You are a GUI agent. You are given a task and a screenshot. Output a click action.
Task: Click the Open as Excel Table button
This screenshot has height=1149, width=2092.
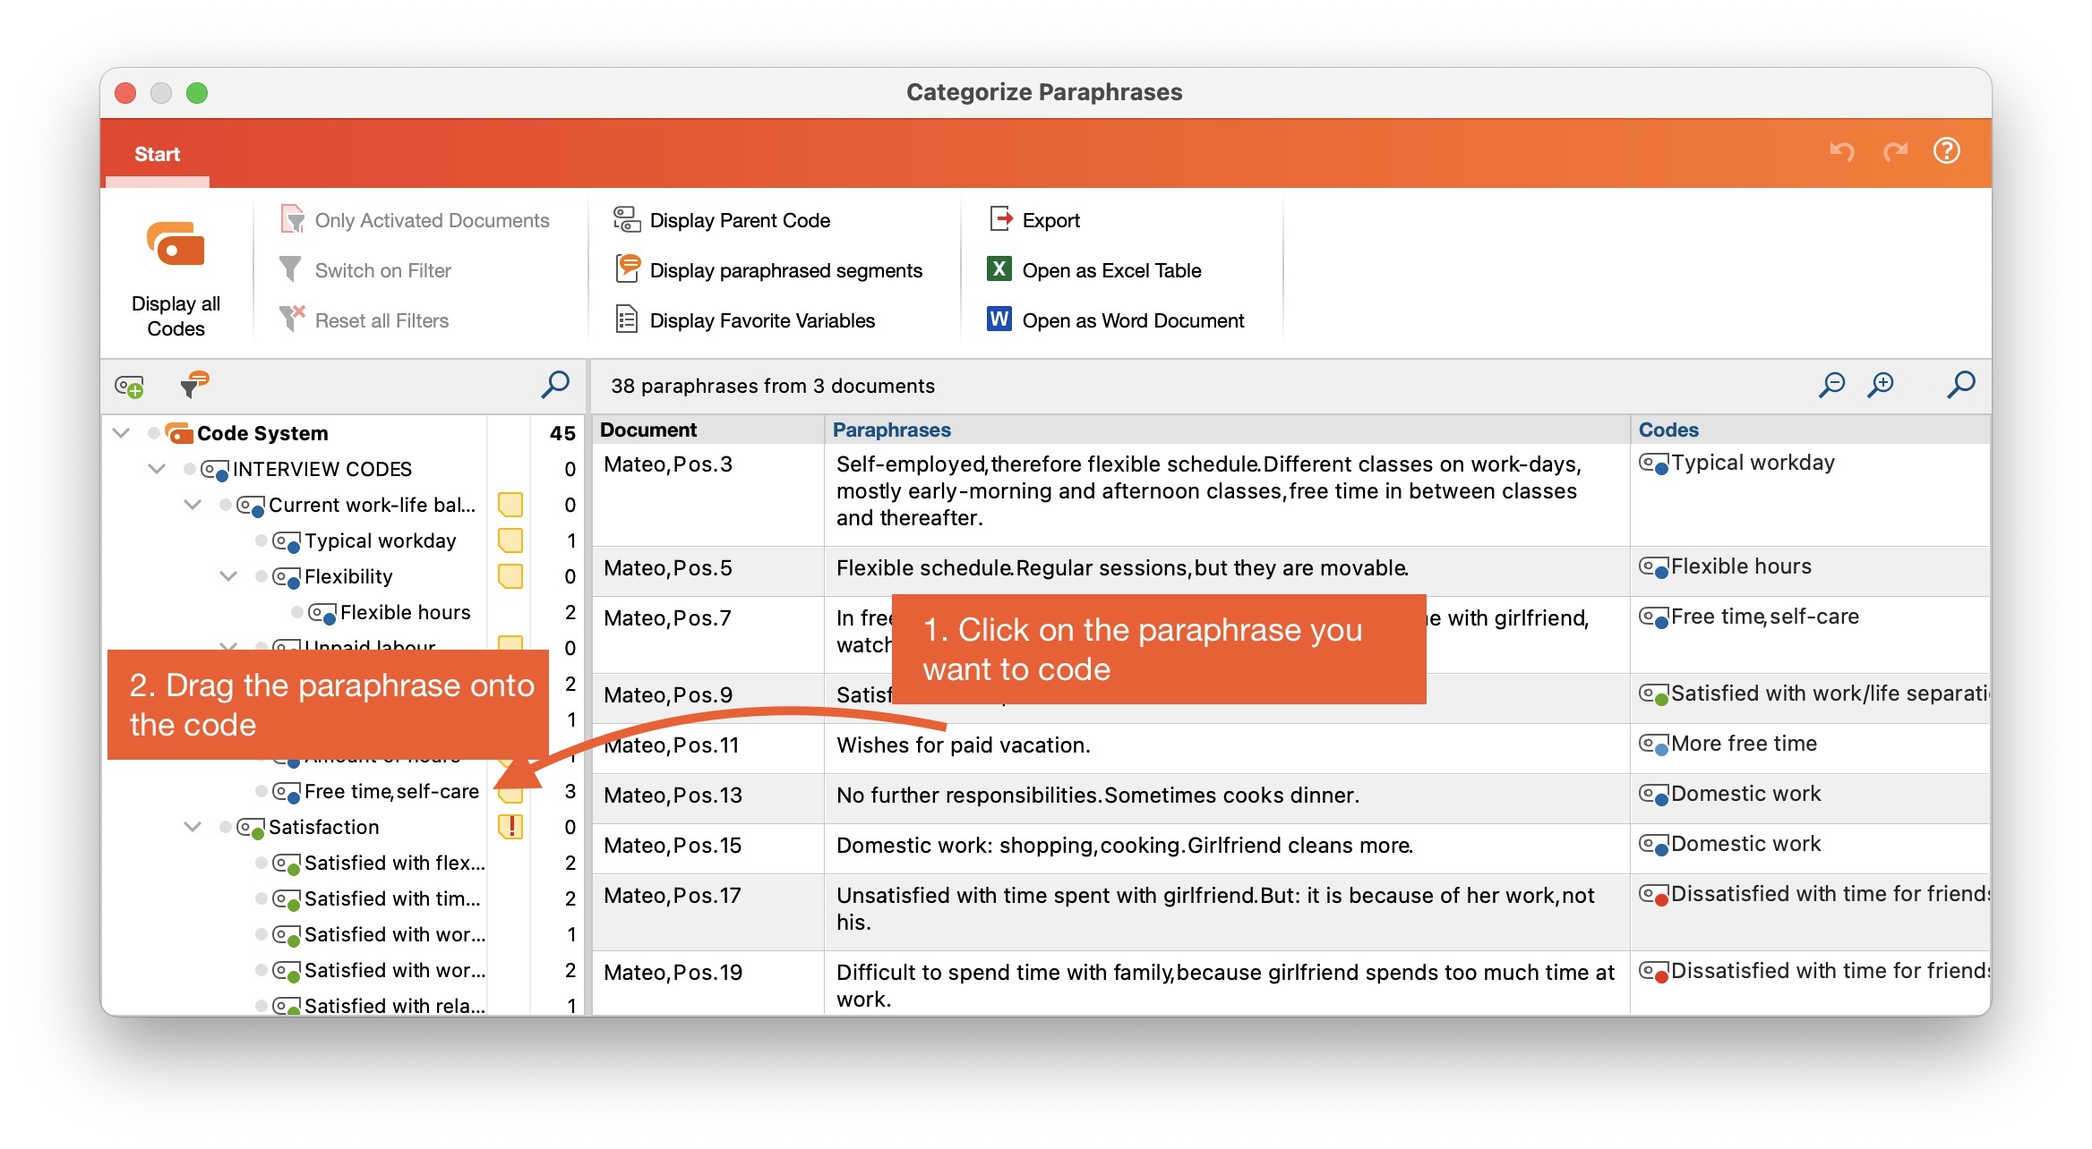[x=1094, y=270]
